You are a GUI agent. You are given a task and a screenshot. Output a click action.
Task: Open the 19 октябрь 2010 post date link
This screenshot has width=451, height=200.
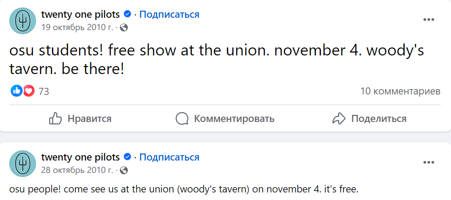(77, 27)
